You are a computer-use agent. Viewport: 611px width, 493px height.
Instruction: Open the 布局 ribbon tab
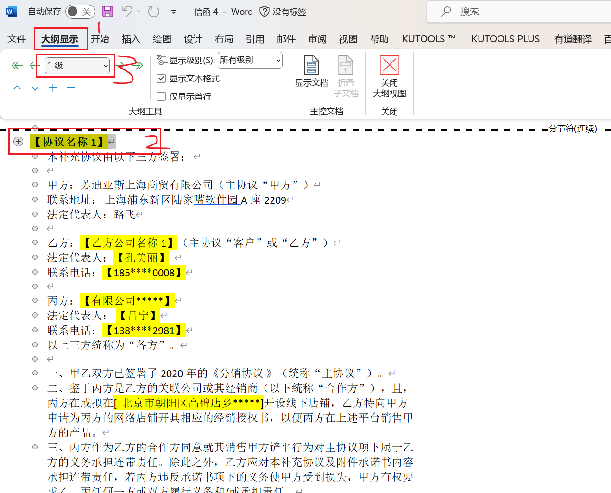(224, 39)
